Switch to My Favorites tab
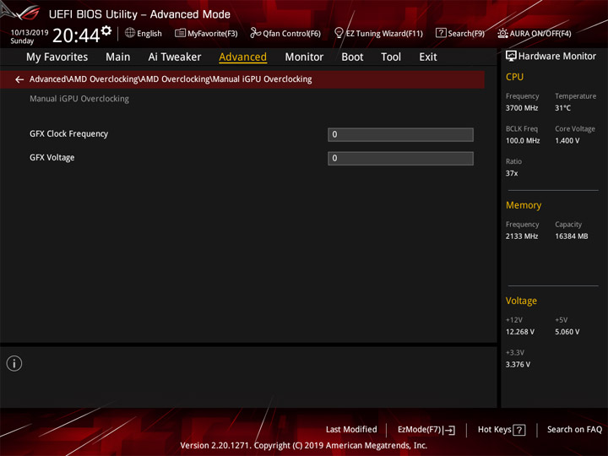 pyautogui.click(x=57, y=57)
